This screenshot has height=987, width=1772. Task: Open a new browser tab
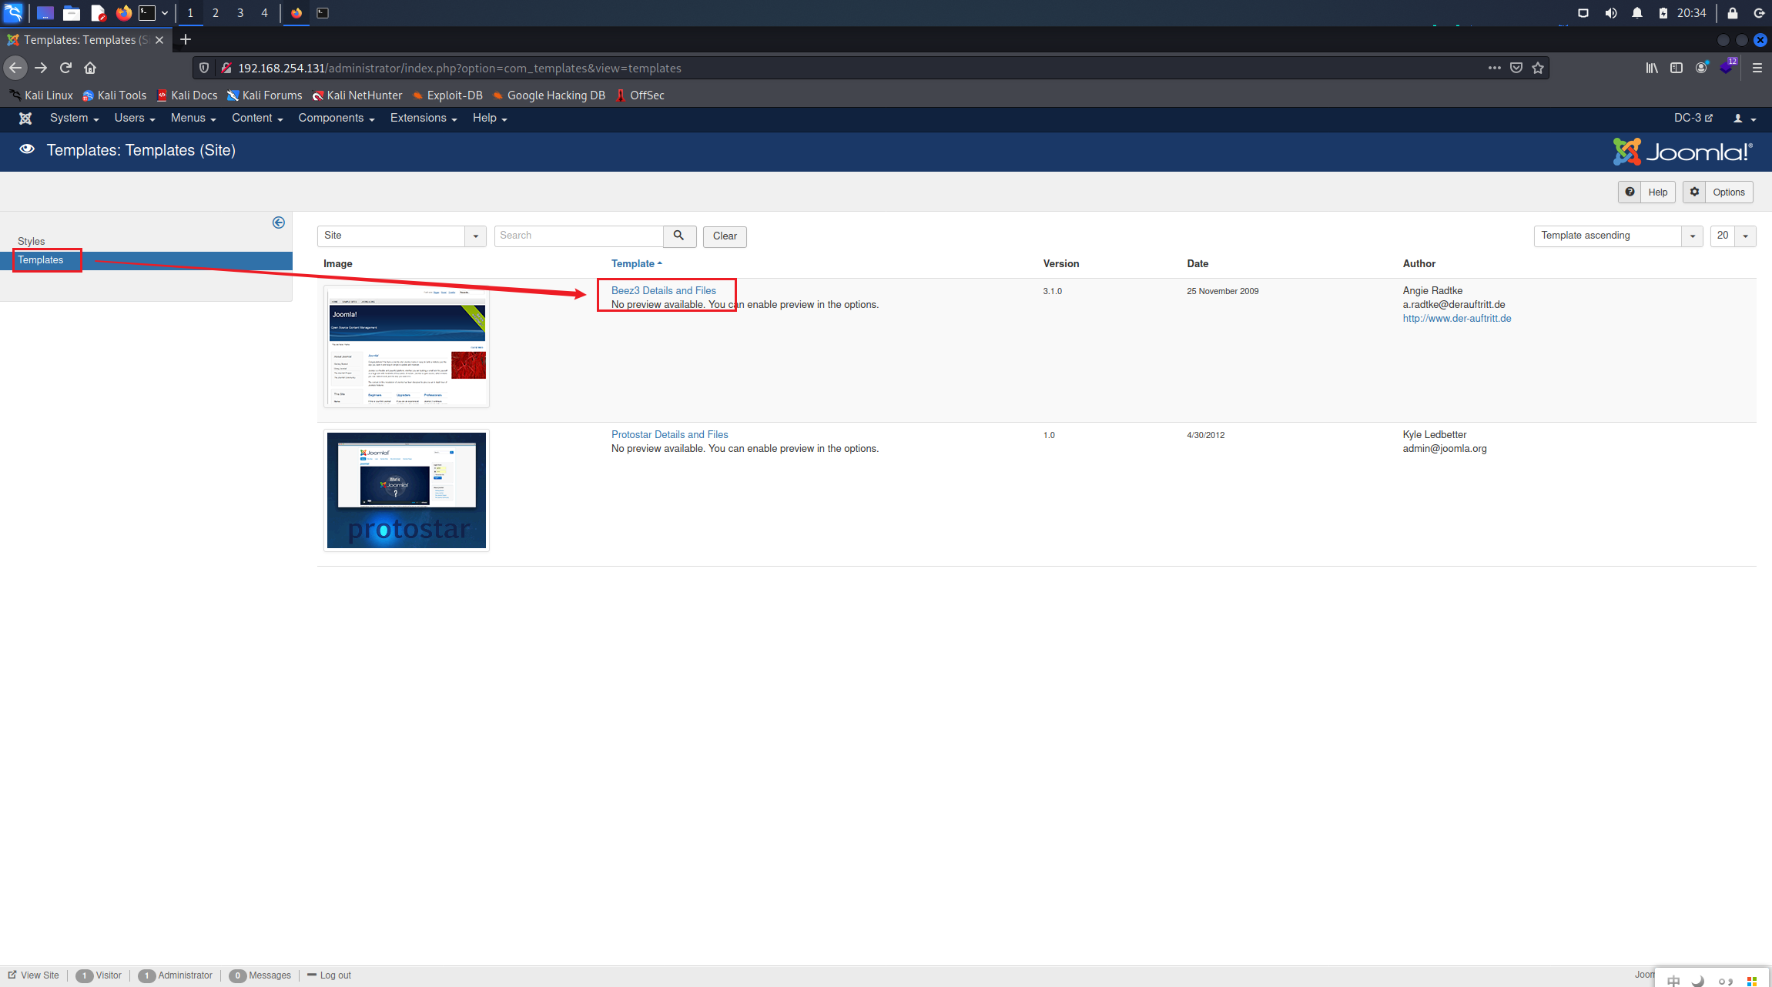[x=185, y=39]
